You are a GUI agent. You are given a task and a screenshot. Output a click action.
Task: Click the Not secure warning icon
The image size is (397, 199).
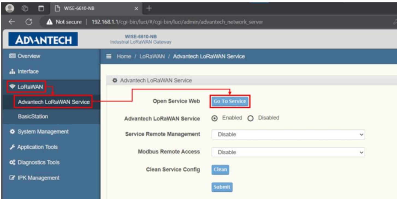pos(49,22)
